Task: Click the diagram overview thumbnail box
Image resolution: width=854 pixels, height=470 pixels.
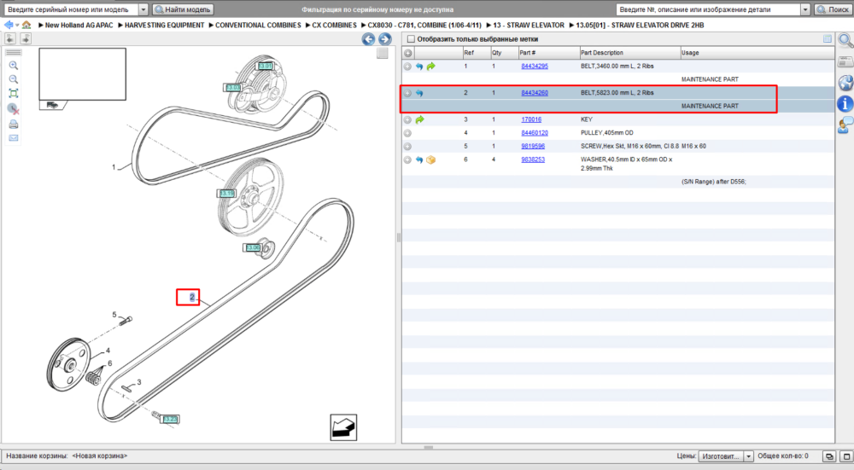Action: click(82, 74)
